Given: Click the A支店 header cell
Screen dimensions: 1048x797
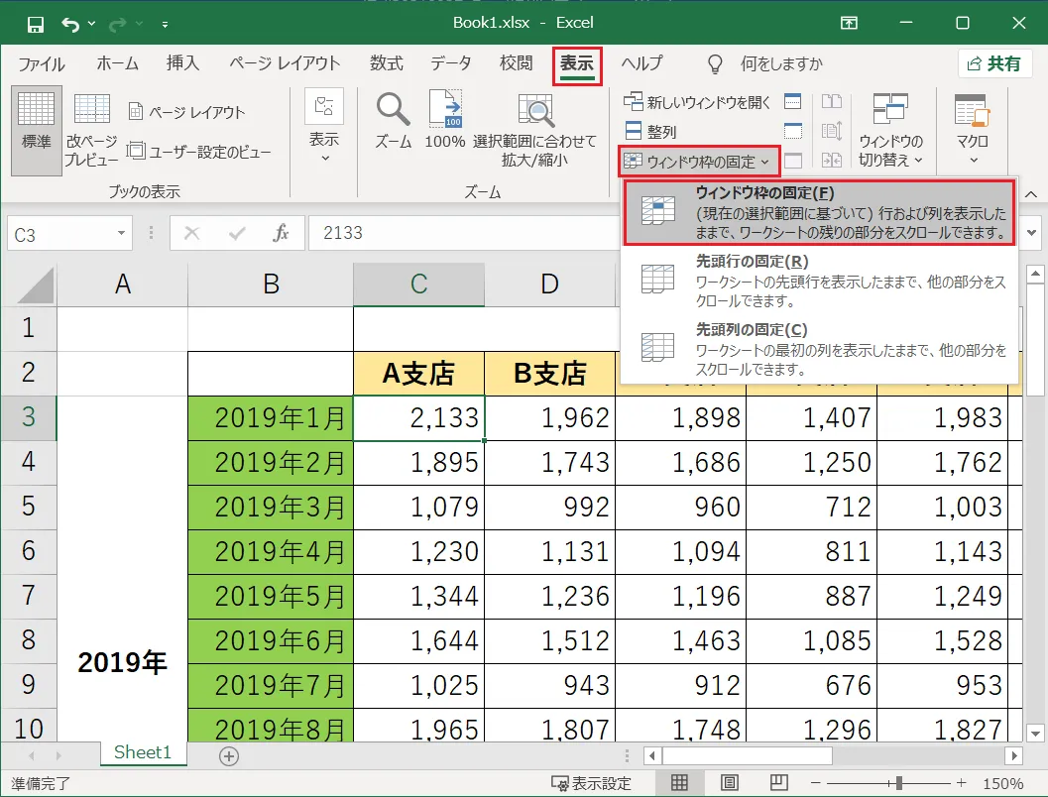Looking at the screenshot, I should (x=419, y=374).
